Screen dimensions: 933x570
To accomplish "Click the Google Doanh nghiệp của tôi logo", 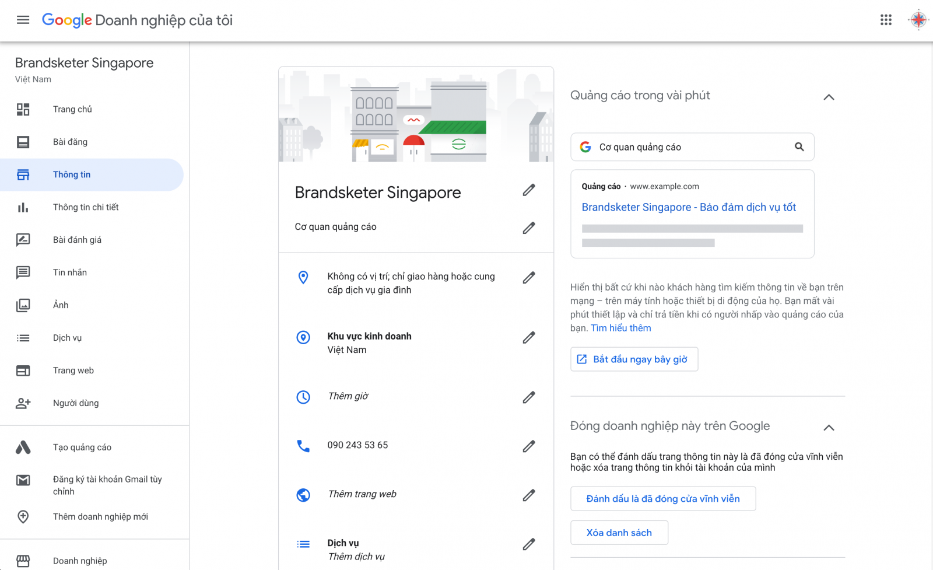I will [137, 20].
